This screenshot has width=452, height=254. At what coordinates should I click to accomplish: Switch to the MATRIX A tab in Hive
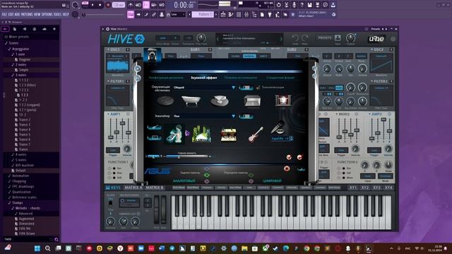133,188
